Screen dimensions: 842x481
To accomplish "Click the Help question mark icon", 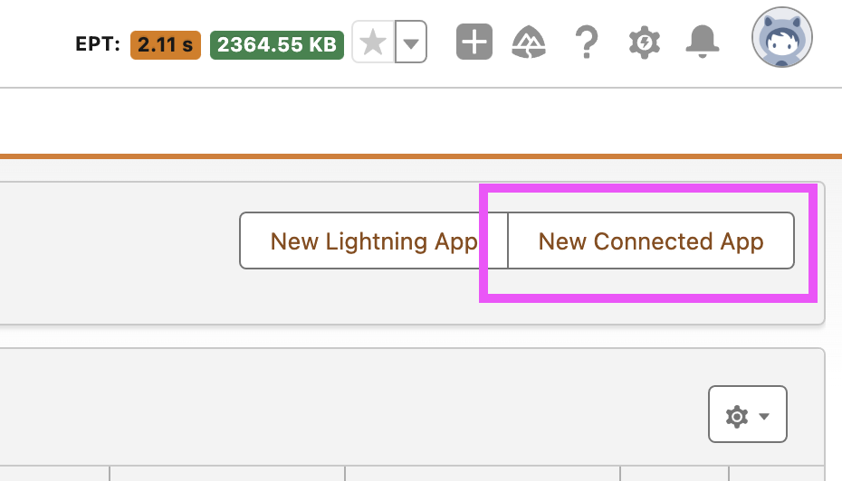I will [x=587, y=42].
